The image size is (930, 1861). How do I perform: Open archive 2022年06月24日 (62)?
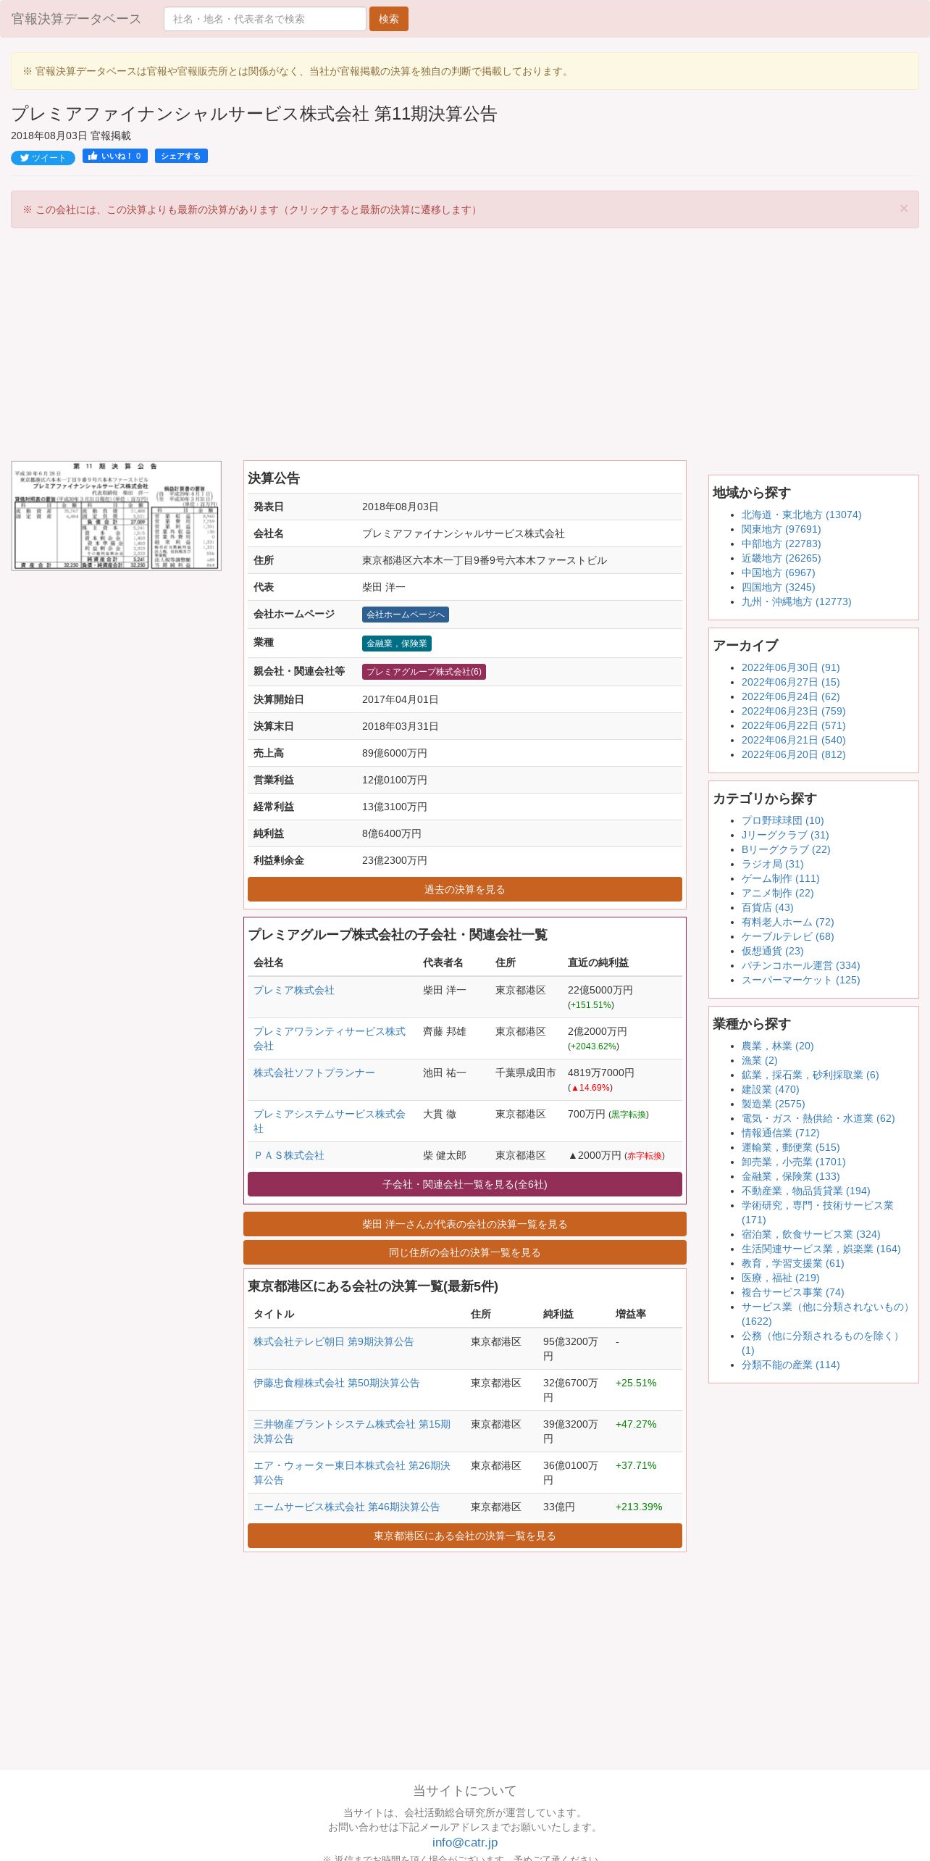pos(791,696)
